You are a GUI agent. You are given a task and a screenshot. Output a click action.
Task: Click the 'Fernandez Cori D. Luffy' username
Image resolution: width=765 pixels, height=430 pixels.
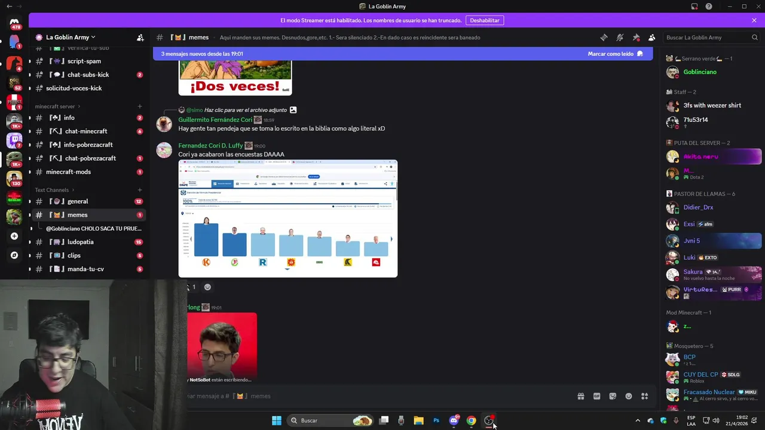(210, 146)
